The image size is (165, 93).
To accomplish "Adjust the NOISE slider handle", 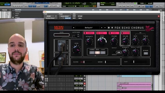I will [105, 62].
